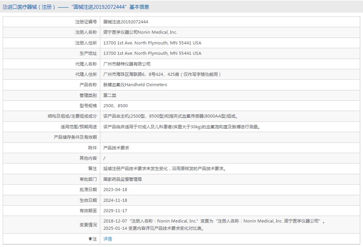This screenshot has width=363, height=247.
Task: Click the 注册人住所 address value
Action: pos(152,43)
